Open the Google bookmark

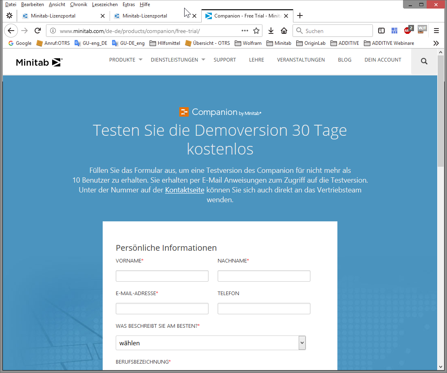click(x=20, y=43)
